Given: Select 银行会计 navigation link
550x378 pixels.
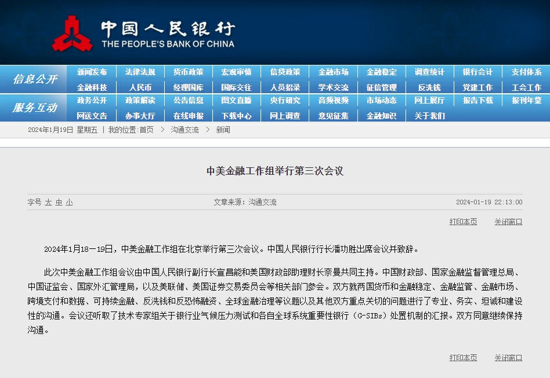Looking at the screenshot, I should [477, 72].
